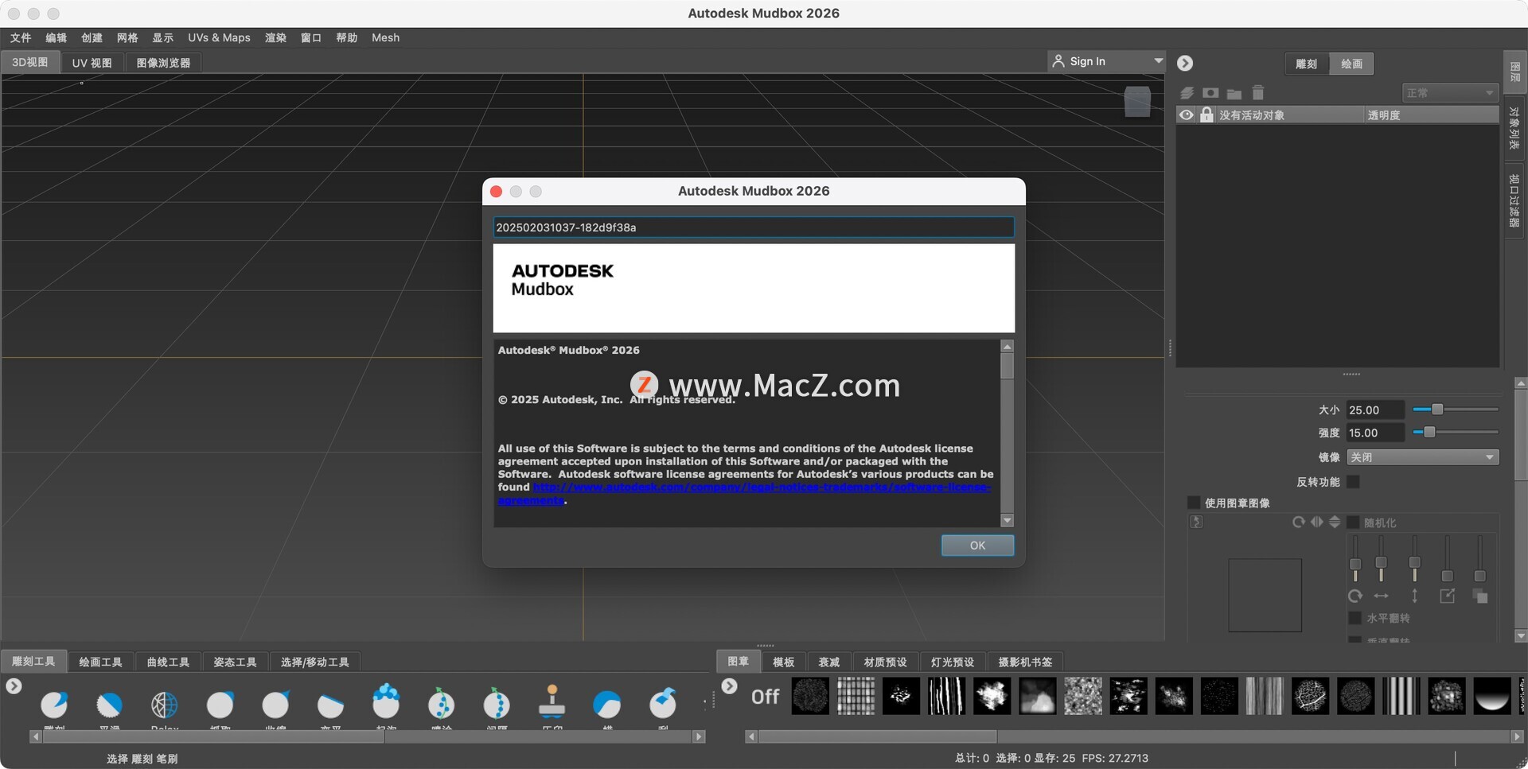Click the About dialog scrollbar up arrow

click(x=1007, y=347)
